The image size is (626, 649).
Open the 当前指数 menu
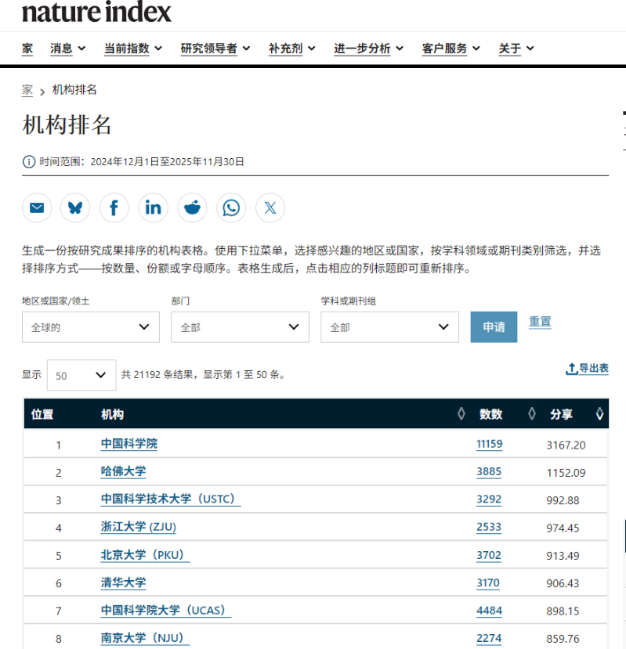point(133,49)
